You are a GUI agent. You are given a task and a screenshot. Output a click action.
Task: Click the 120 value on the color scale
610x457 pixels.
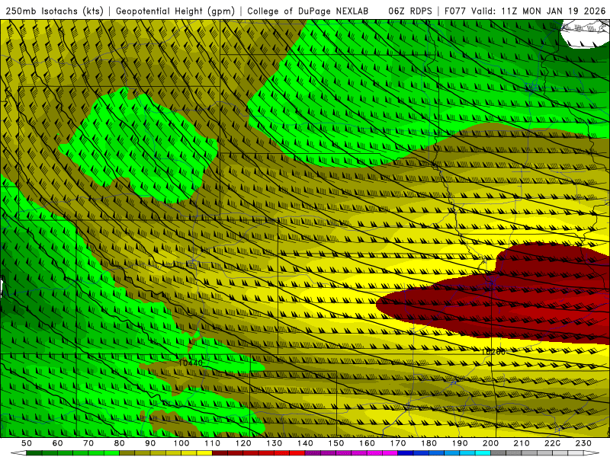click(x=243, y=443)
